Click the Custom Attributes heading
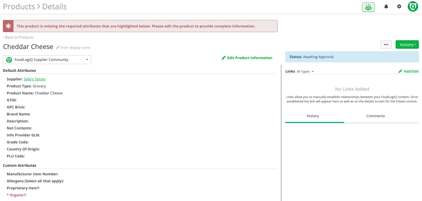422x201 pixels. [19, 165]
